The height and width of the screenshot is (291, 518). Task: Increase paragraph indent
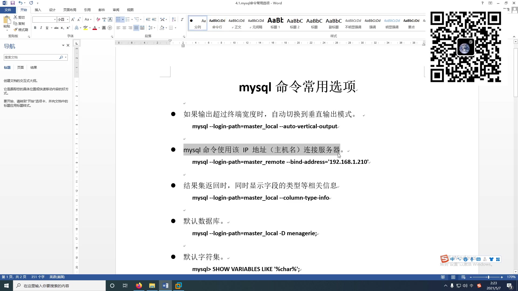tap(154, 19)
